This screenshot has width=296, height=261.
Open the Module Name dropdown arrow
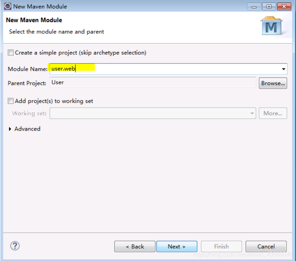[283, 69]
